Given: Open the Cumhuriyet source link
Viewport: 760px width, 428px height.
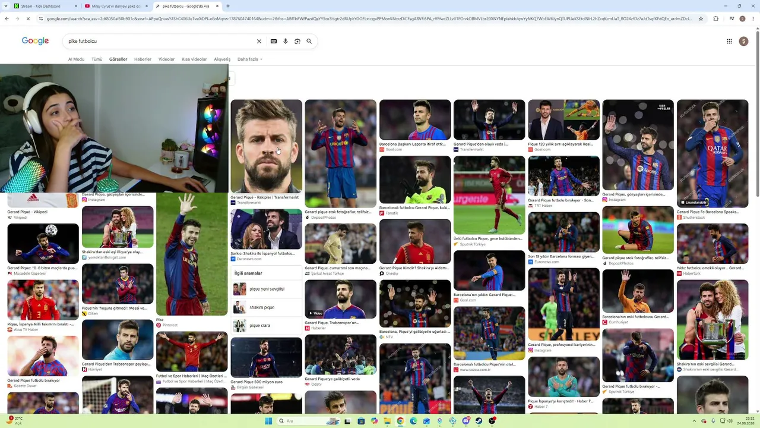Looking at the screenshot, I should click(615, 322).
